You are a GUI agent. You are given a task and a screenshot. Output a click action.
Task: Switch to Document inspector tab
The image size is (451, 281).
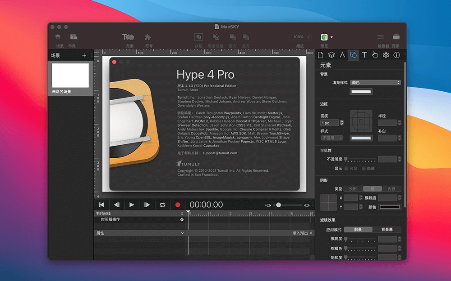point(320,55)
